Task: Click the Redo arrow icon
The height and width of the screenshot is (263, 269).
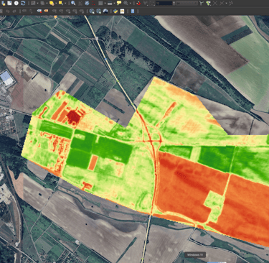Action: click(x=14, y=11)
